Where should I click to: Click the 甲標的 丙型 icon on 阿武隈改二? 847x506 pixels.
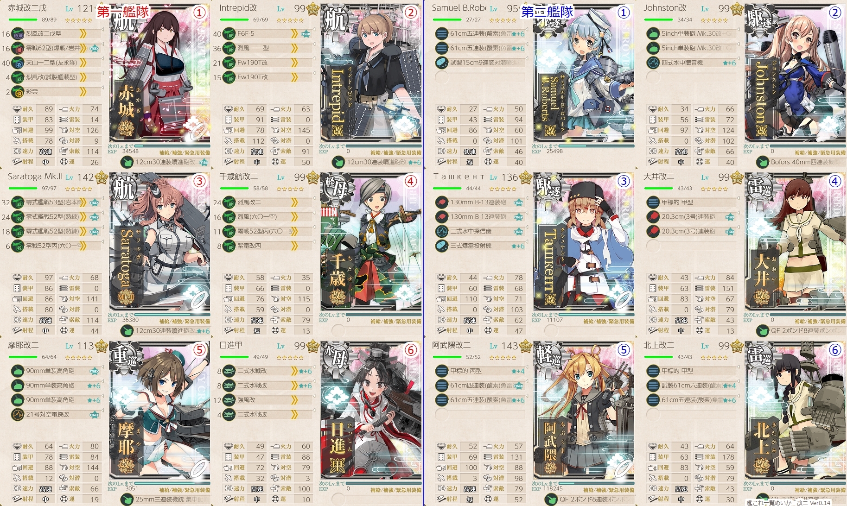441,371
